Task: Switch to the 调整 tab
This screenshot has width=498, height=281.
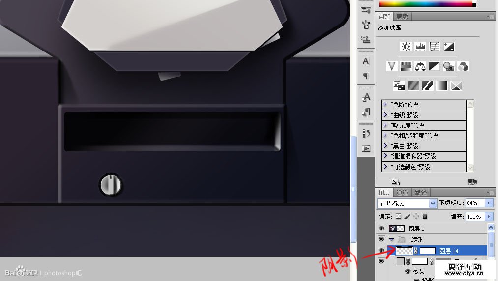Action: [384, 16]
